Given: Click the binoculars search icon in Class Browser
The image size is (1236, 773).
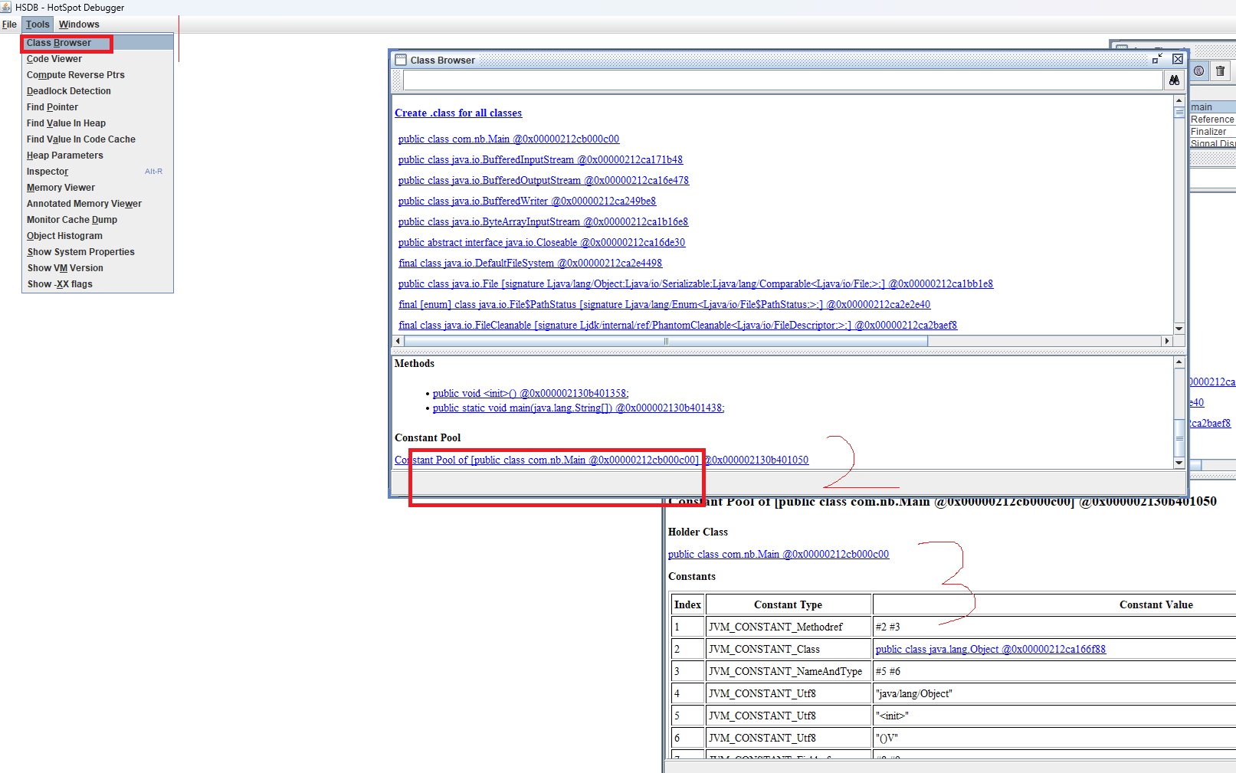Looking at the screenshot, I should pyautogui.click(x=1174, y=80).
